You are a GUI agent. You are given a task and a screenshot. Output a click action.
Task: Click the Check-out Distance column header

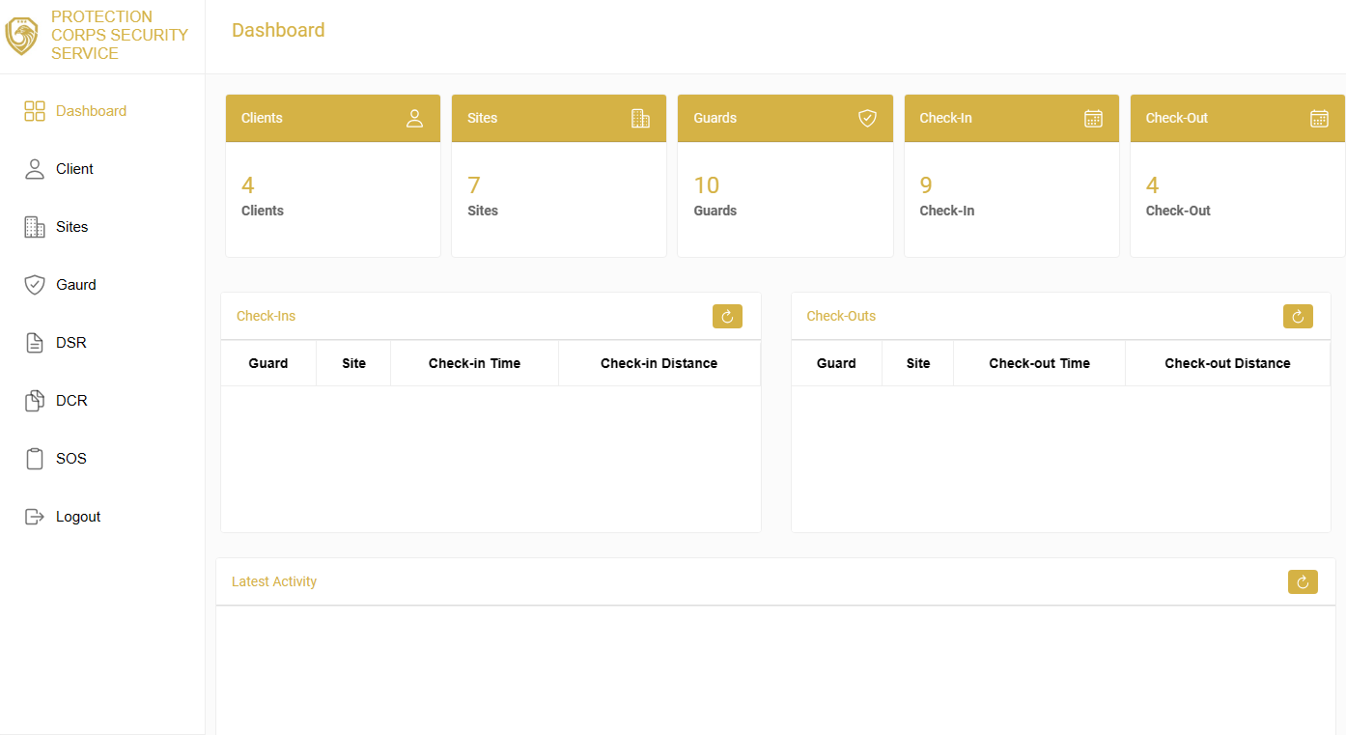click(x=1227, y=363)
